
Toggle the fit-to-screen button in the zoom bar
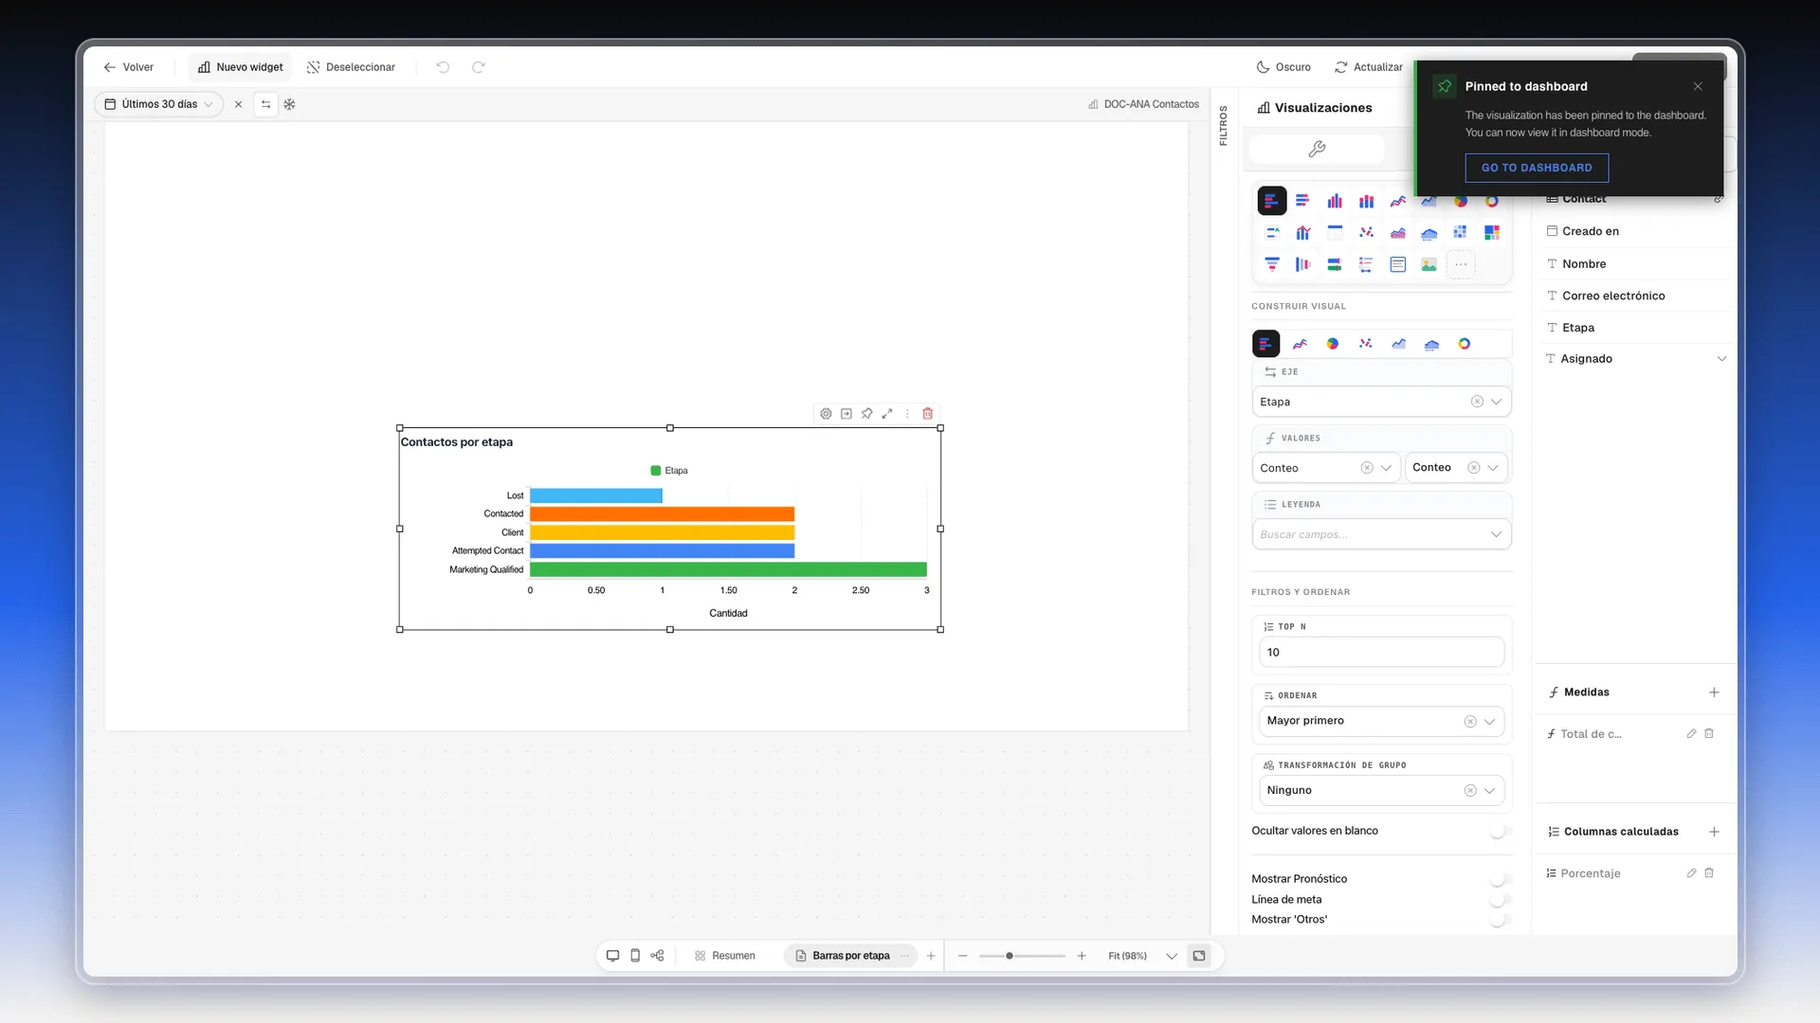[x=1199, y=956]
